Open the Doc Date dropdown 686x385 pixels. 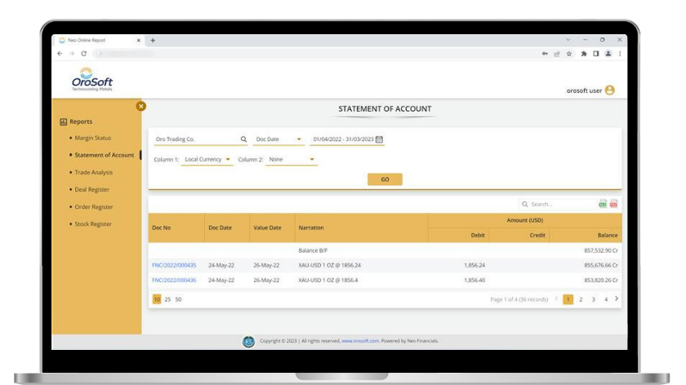[x=299, y=139]
